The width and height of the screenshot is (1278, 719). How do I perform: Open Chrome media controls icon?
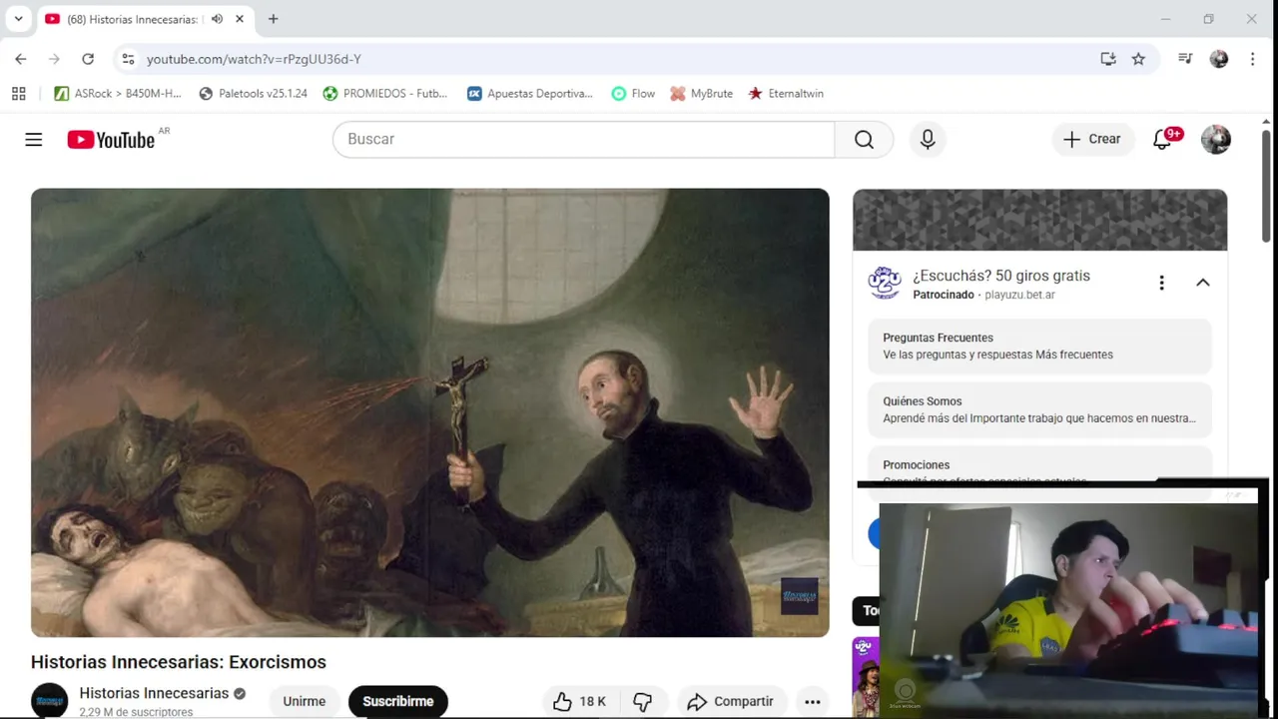[x=1185, y=59]
